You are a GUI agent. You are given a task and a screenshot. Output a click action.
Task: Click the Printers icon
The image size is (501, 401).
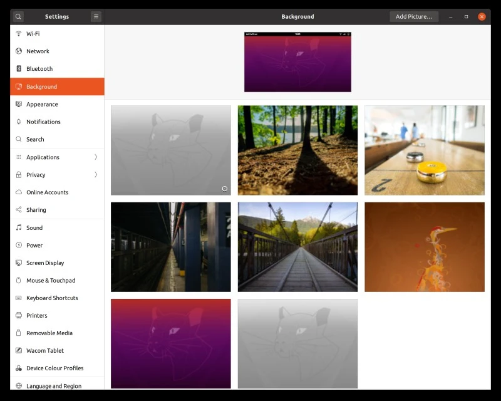[x=18, y=315]
